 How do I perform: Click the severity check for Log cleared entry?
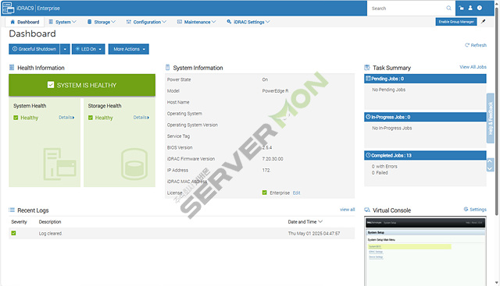(x=13, y=233)
